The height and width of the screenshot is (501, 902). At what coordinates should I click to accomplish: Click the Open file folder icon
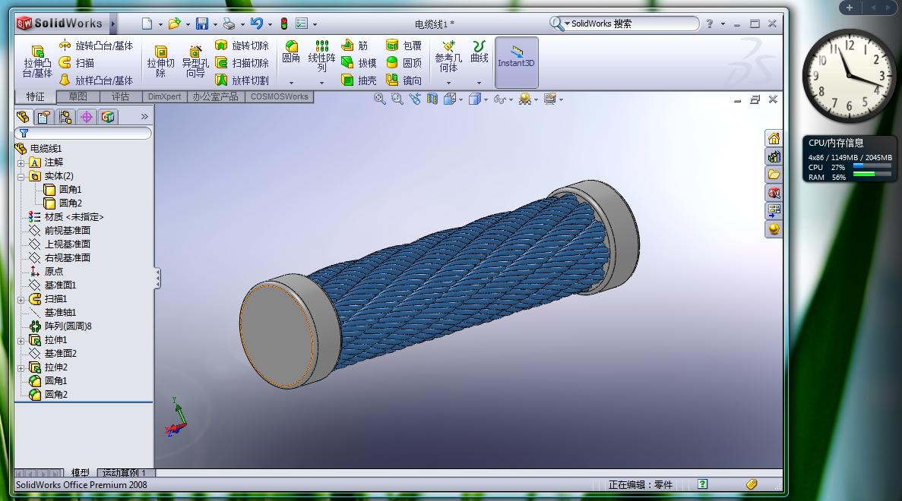coord(174,24)
